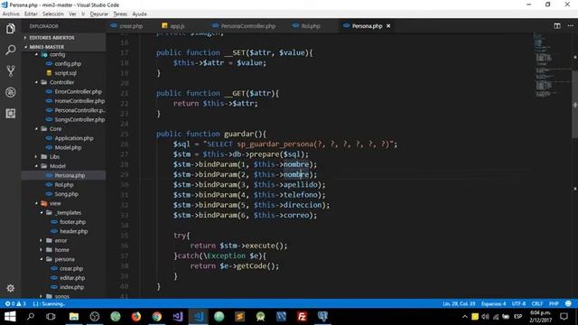
Task: Launch Chrome from the taskbar
Action: click(157, 317)
